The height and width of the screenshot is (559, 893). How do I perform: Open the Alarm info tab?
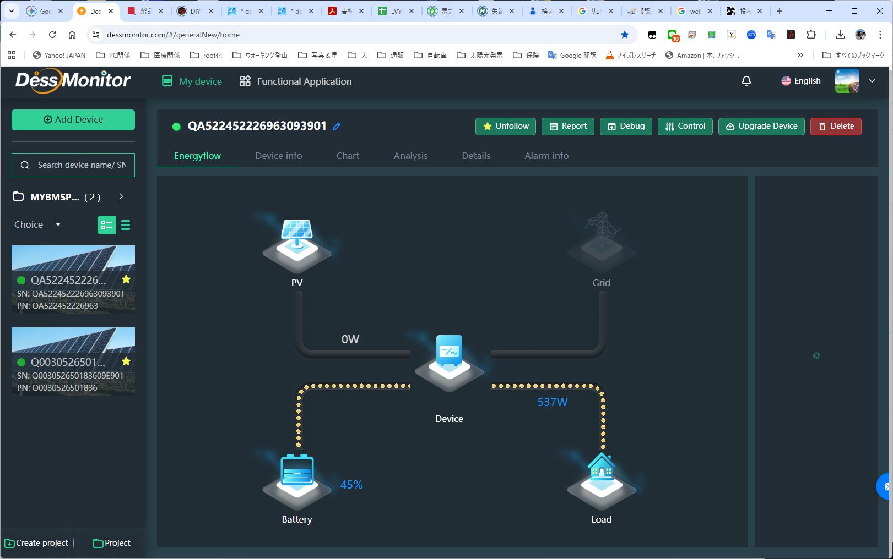(546, 156)
